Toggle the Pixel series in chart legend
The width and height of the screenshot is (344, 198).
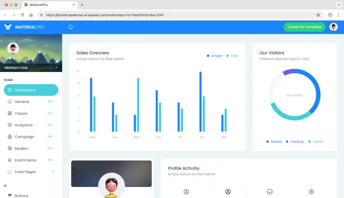pyautogui.click(x=232, y=56)
